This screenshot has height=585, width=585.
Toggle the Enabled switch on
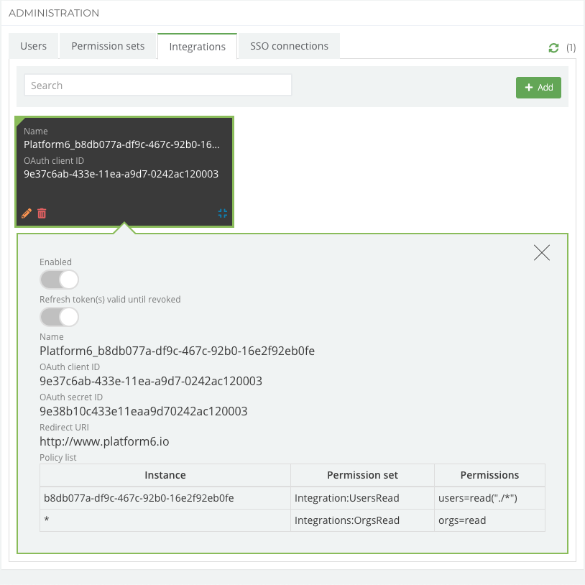59,280
